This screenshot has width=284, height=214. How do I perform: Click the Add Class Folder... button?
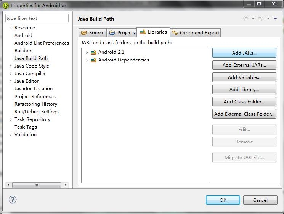(x=244, y=101)
